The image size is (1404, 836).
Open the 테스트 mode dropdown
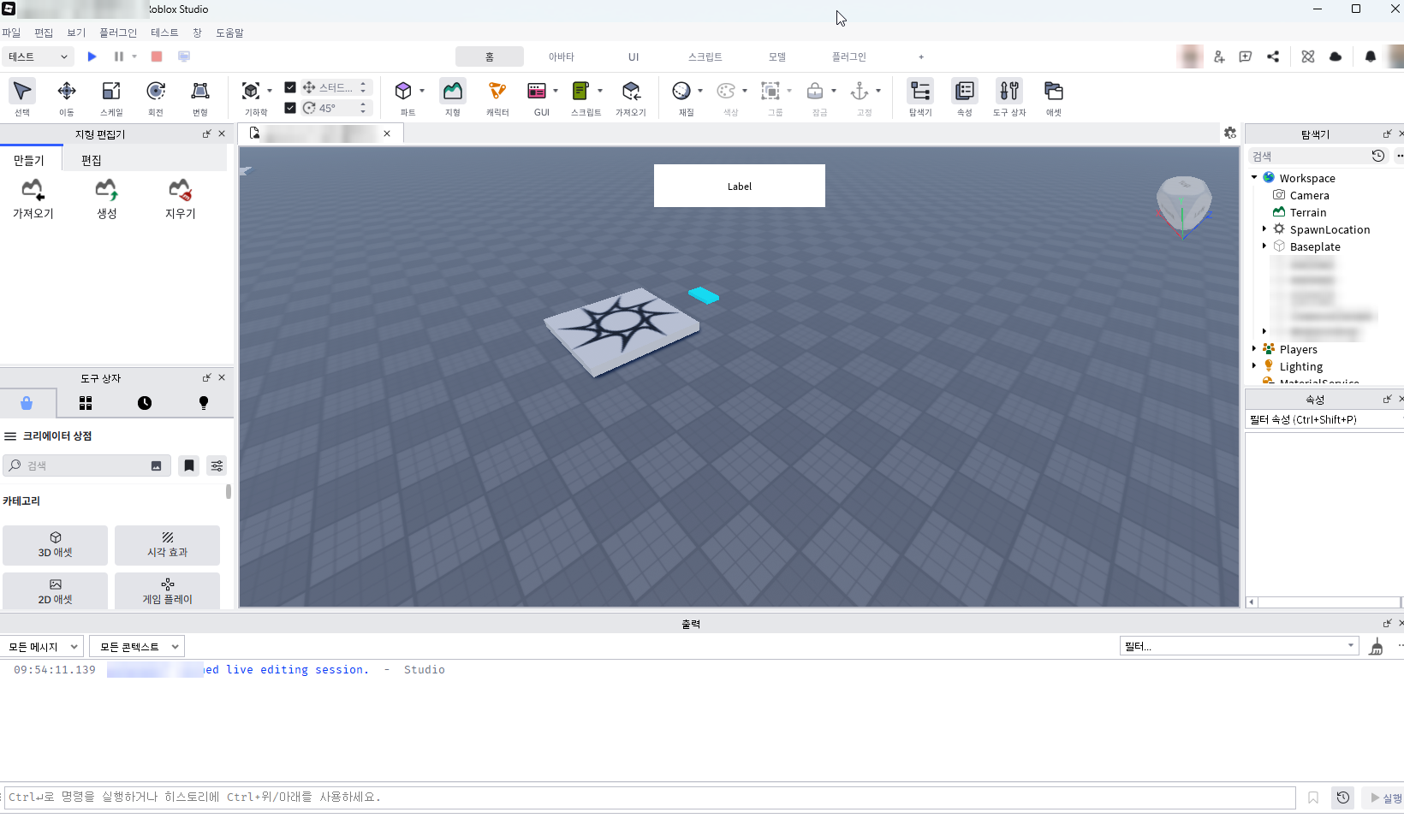tap(38, 56)
